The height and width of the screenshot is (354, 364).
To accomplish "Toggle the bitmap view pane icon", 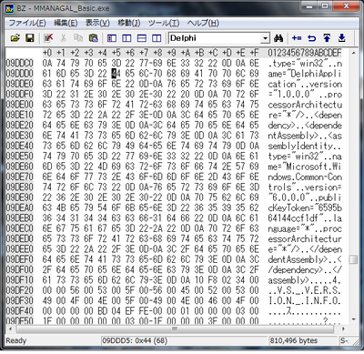I will pos(112,38).
